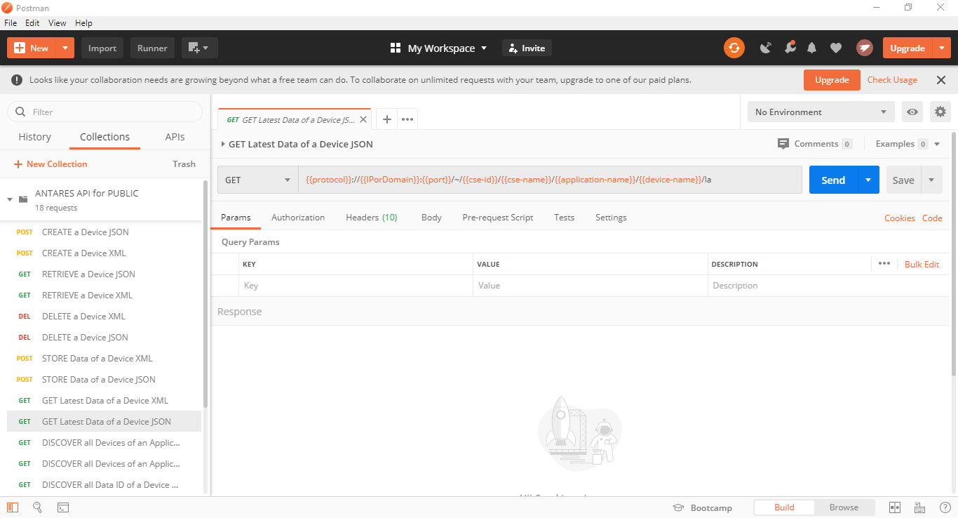This screenshot has width=958, height=518.
Task: Open the satellite capture requests icon
Action: click(766, 48)
